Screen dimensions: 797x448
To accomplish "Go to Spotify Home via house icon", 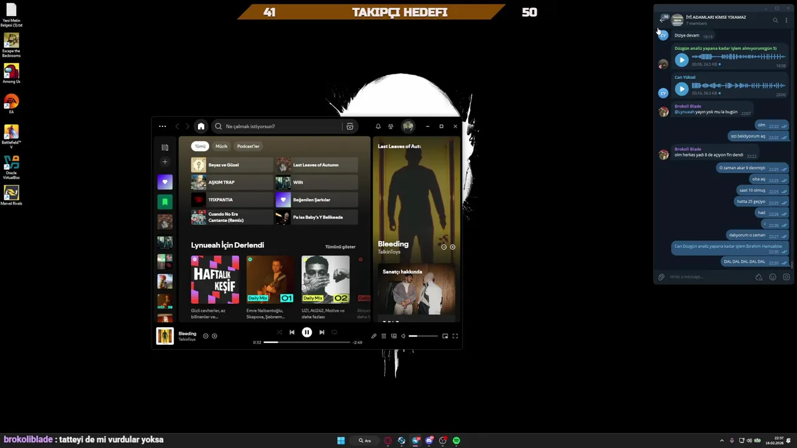I will coord(201,126).
